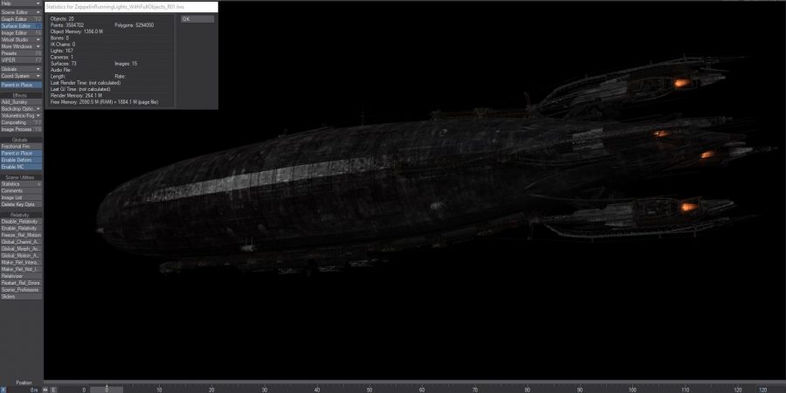Click the Relativixer plugin button
The width and height of the screenshot is (786, 393).
coord(21,276)
